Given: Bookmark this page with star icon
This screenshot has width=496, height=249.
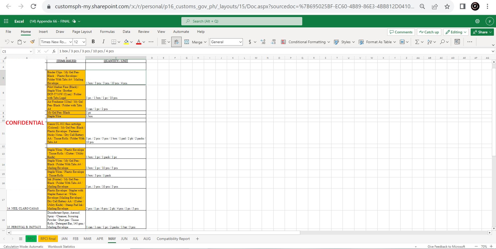Looking at the screenshot, I should (x=447, y=6).
